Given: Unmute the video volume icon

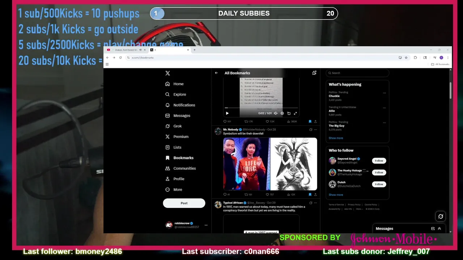Looking at the screenshot, I should [x=276, y=113].
